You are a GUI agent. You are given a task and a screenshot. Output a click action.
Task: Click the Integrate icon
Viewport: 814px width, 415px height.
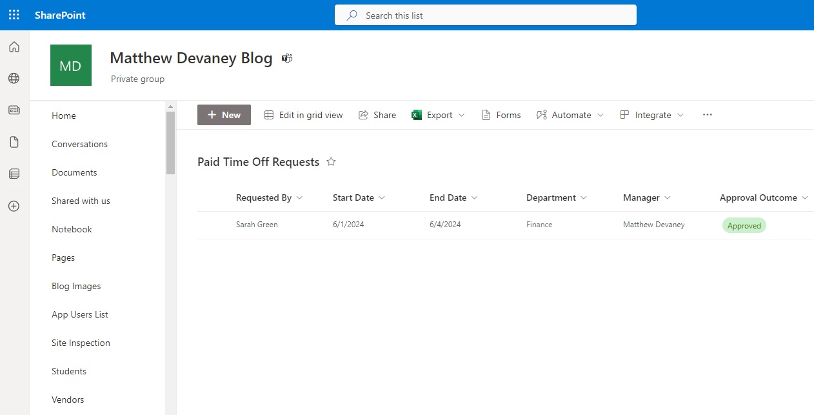pyautogui.click(x=624, y=115)
